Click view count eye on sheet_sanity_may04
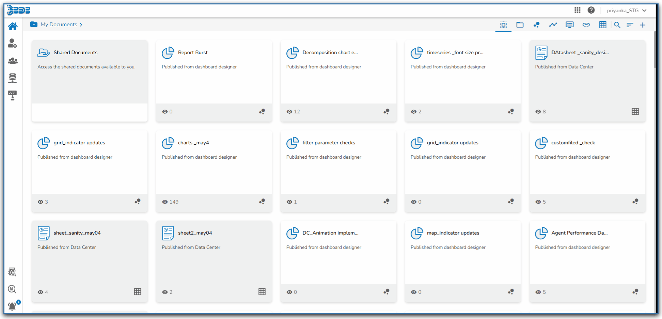The width and height of the screenshot is (662, 319). point(41,292)
